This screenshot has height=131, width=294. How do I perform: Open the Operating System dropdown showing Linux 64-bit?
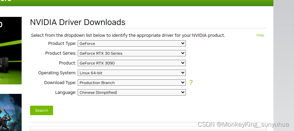click(132, 73)
